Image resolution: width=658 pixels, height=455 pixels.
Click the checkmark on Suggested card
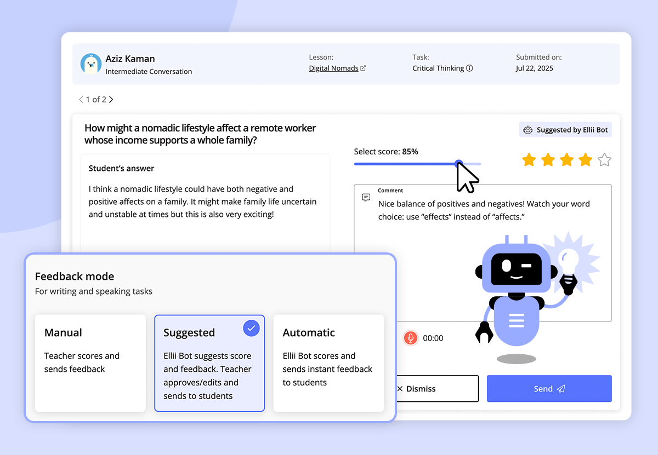(x=251, y=328)
